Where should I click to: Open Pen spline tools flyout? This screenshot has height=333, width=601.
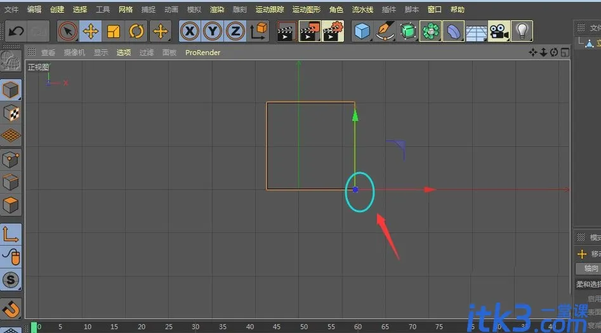pos(385,32)
